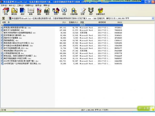Image resolution: width=155 pixels, height=116 pixels.
Task: Open the 选项 (Options) menu
Action: (38, 5)
